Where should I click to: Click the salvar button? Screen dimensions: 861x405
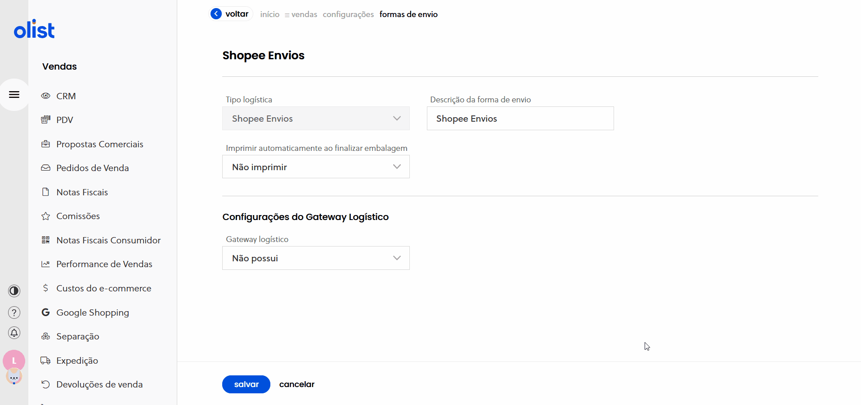click(x=246, y=384)
